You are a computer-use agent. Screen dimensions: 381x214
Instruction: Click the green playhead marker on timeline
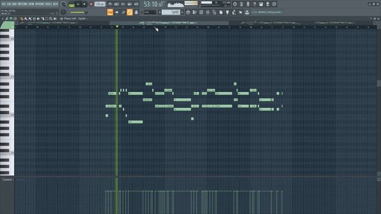(117, 26)
